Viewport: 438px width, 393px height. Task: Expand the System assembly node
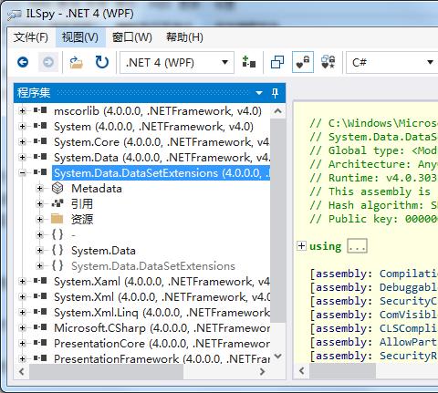pos(22,126)
